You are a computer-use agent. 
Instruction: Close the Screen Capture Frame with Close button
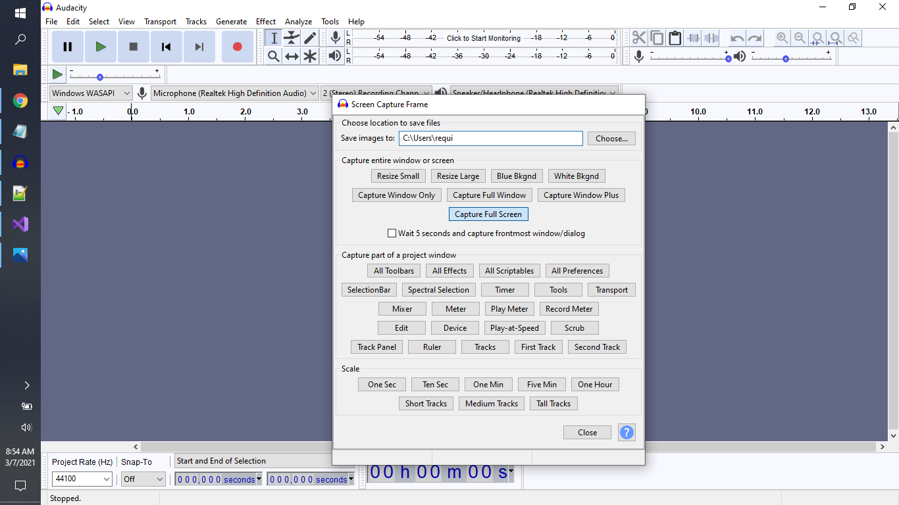[x=588, y=433]
